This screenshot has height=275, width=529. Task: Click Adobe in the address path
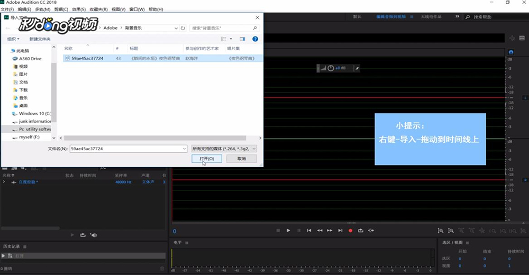pos(111,28)
